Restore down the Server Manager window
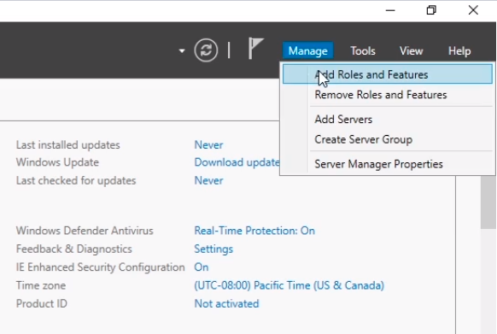This screenshot has height=334, width=497. [x=431, y=10]
